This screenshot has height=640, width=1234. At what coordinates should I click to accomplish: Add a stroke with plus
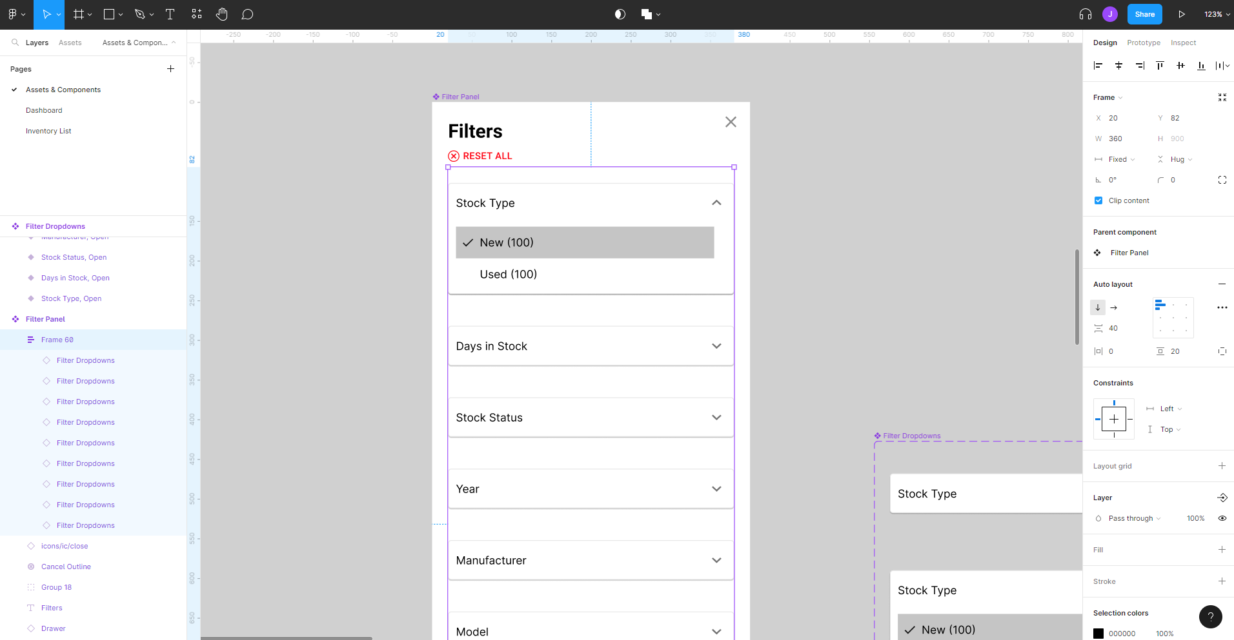tap(1222, 581)
